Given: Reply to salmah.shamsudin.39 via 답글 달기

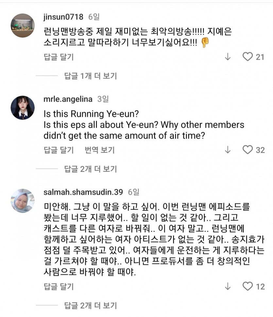Looking at the screenshot, I should pyautogui.click(x=59, y=287).
